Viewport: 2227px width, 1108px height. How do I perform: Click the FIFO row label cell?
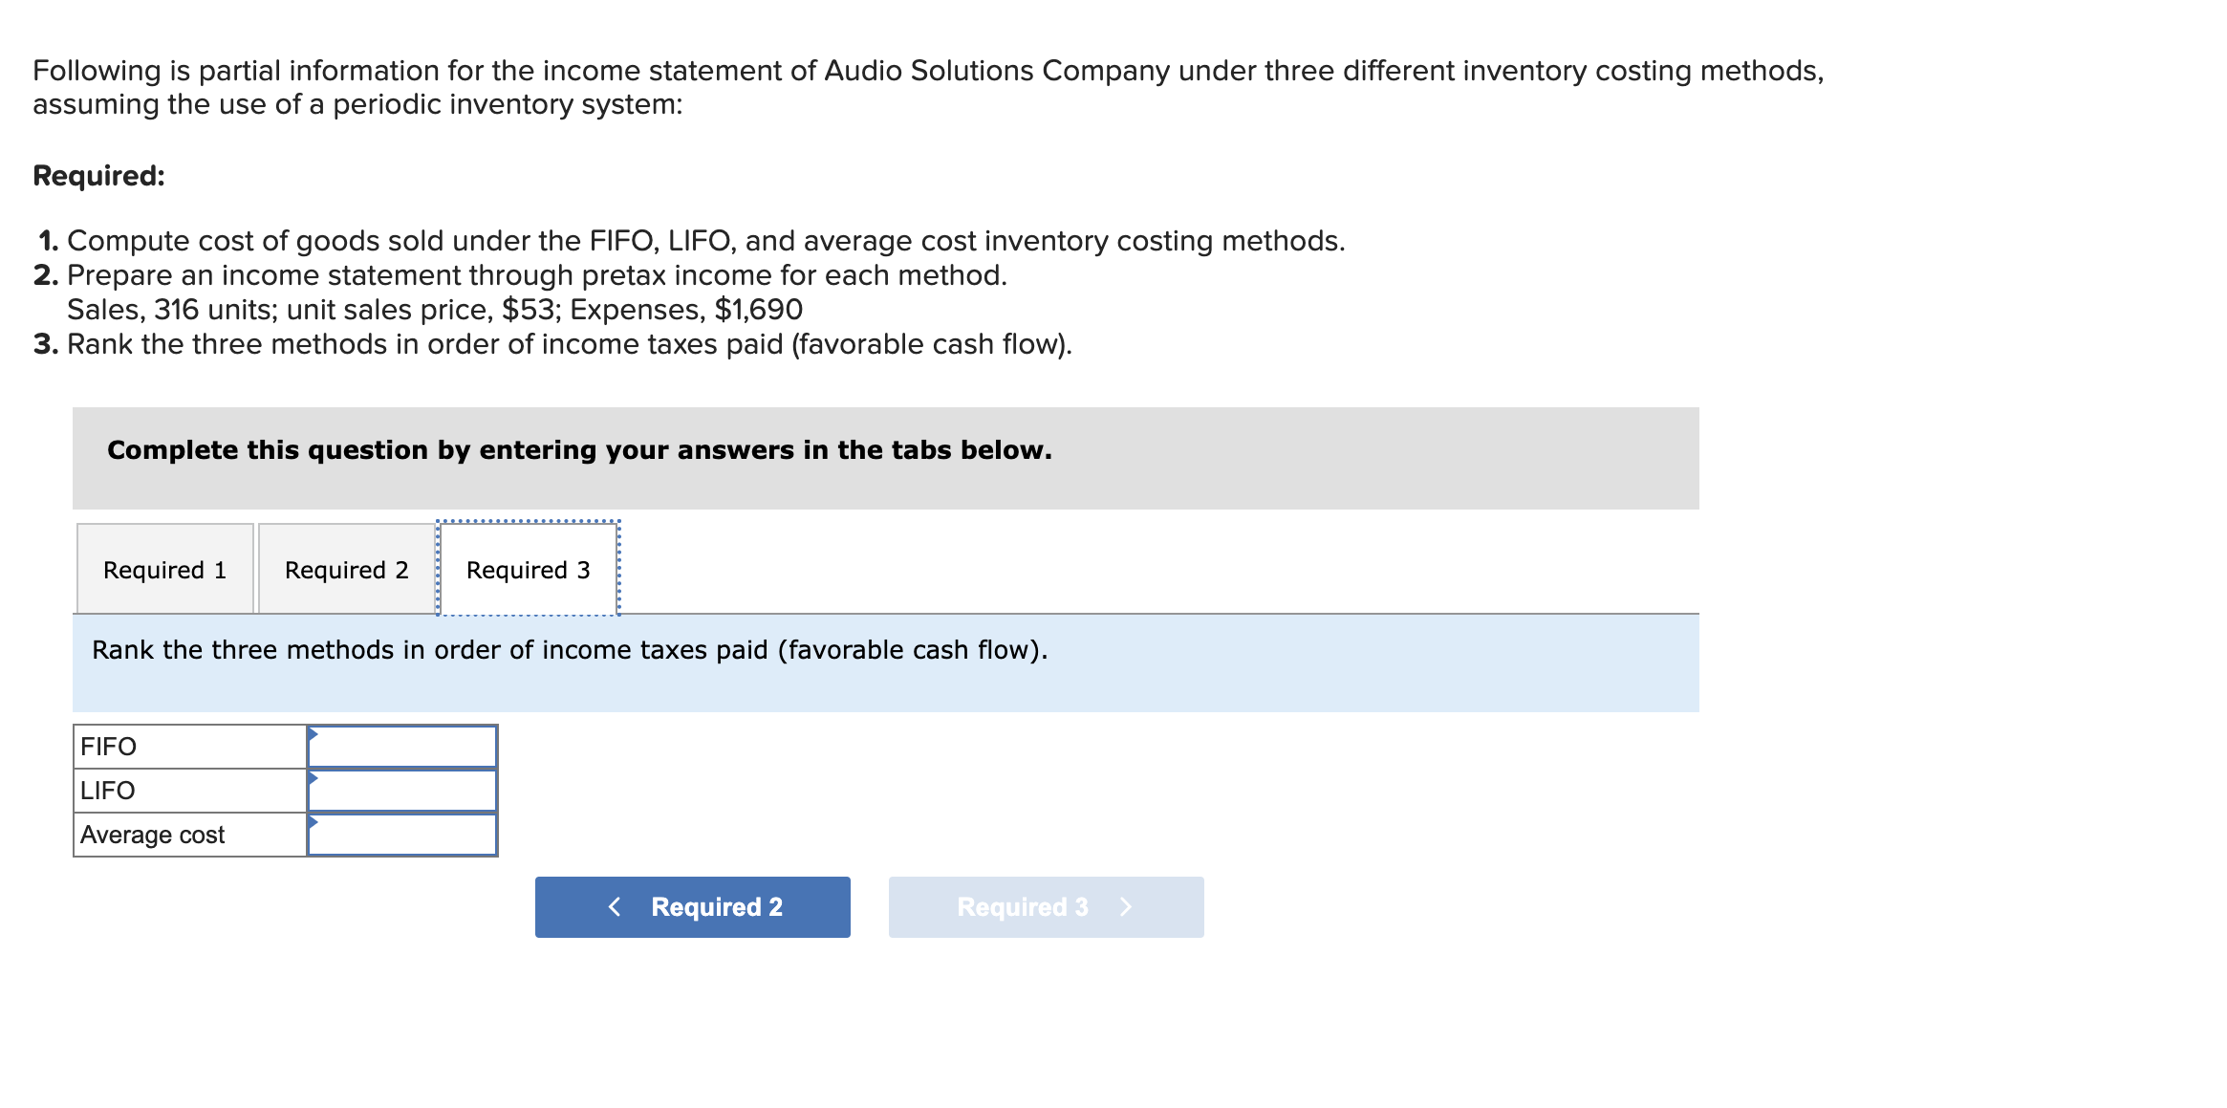pos(189,747)
